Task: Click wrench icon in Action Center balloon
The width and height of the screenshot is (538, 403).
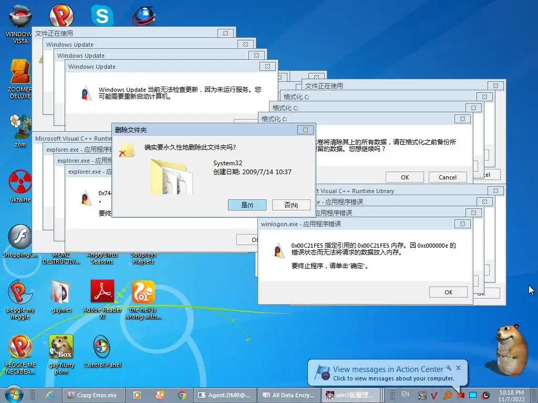Action: click(x=449, y=368)
